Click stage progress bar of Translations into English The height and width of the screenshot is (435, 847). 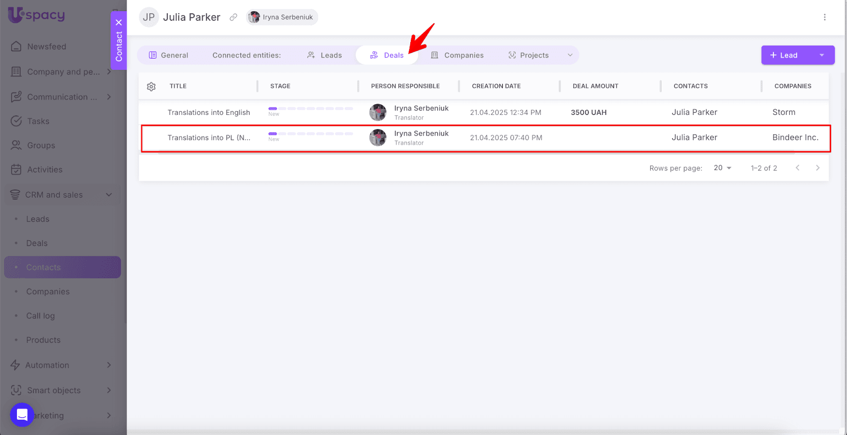click(x=310, y=108)
